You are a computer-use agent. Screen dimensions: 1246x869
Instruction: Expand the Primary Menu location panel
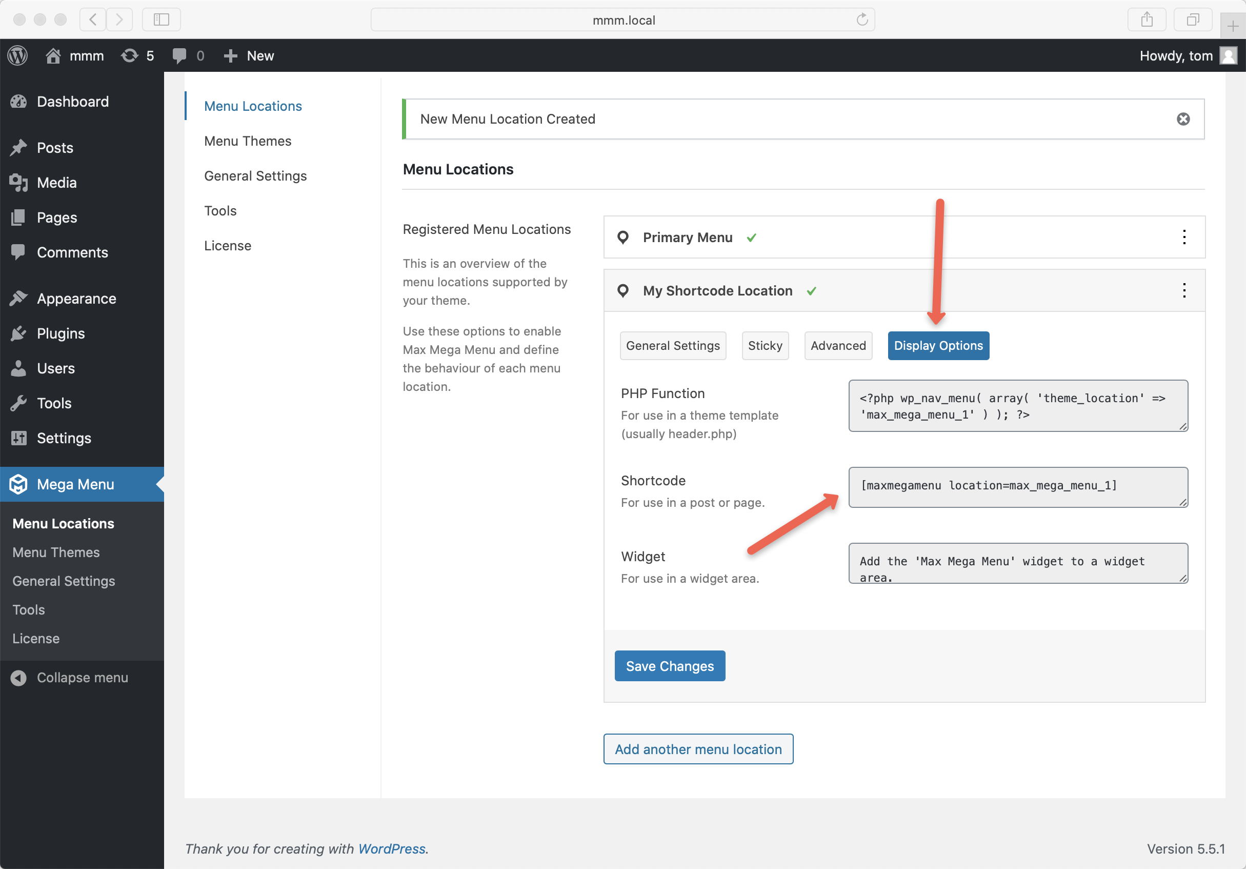tap(687, 238)
